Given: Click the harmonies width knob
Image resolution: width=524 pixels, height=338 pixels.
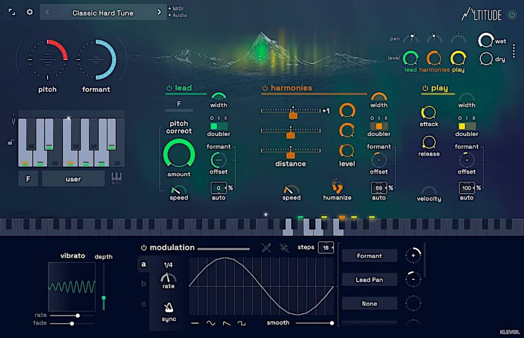Looking at the screenshot, I should click(x=379, y=97).
